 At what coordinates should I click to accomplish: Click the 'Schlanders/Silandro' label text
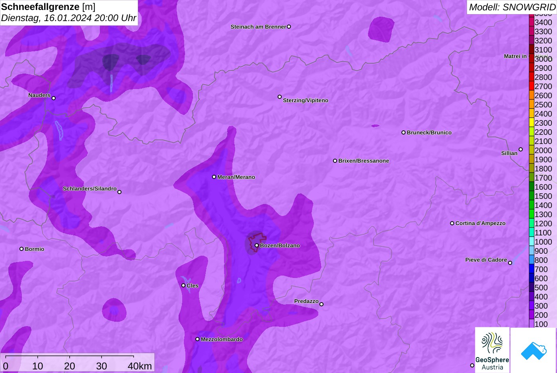point(90,188)
